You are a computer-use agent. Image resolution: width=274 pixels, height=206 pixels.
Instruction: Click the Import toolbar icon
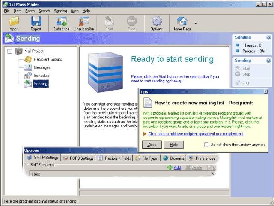point(14,23)
